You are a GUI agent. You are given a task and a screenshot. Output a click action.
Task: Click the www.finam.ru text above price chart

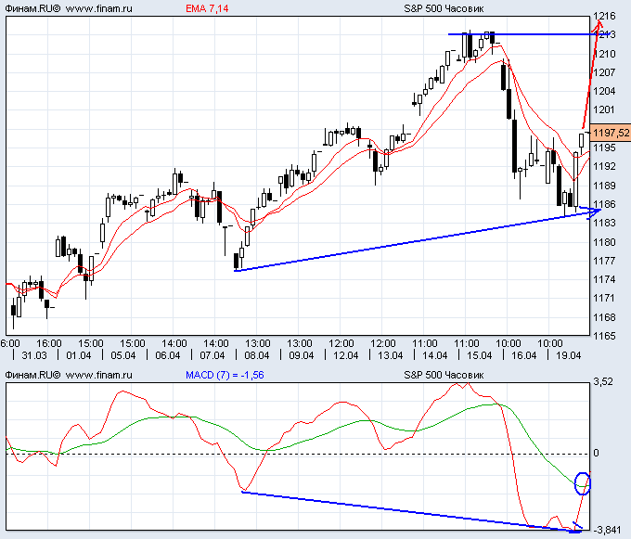point(98,8)
